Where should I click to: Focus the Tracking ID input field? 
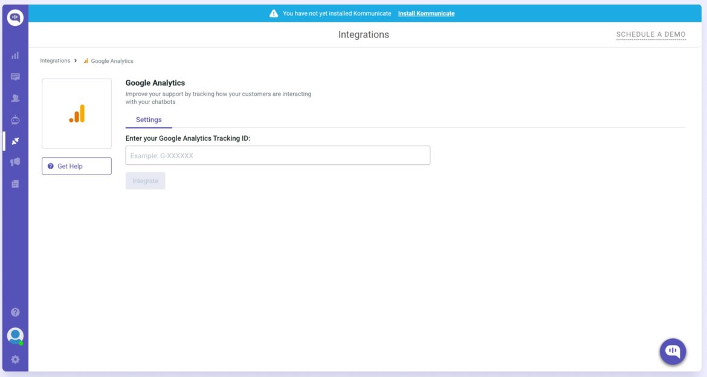[278, 155]
